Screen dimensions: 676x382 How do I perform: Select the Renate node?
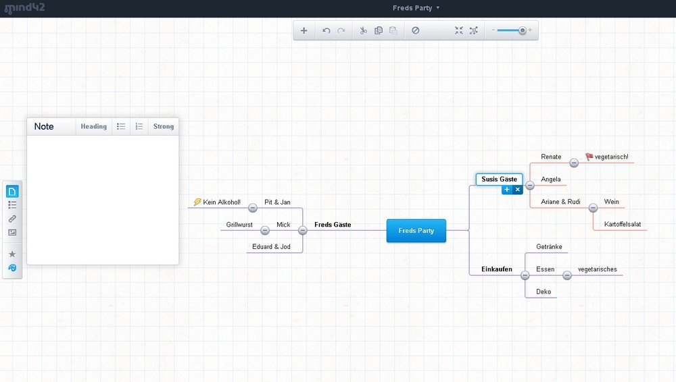(551, 157)
